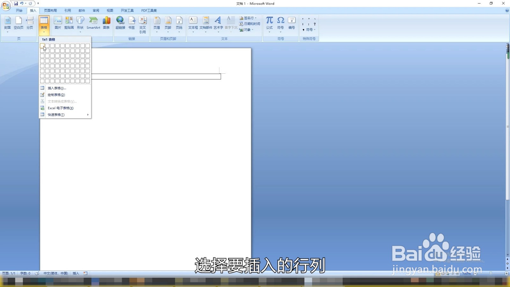The height and width of the screenshot is (287, 510).
Task: Insert a picture (图片)
Action: pos(58,23)
